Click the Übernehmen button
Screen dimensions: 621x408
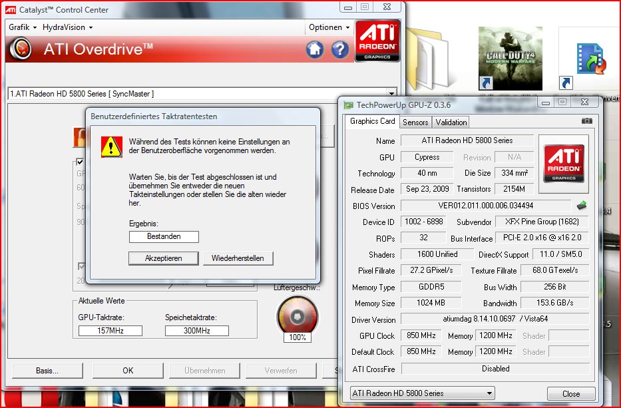coord(205,371)
